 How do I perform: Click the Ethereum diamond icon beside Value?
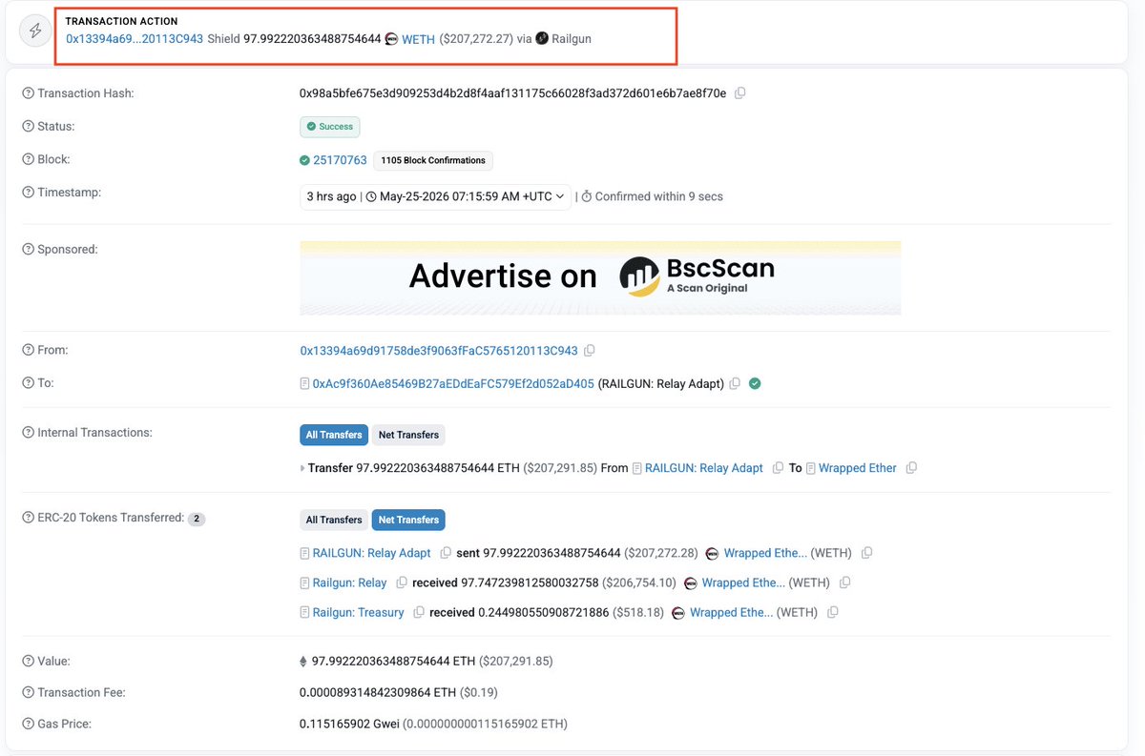pos(304,662)
